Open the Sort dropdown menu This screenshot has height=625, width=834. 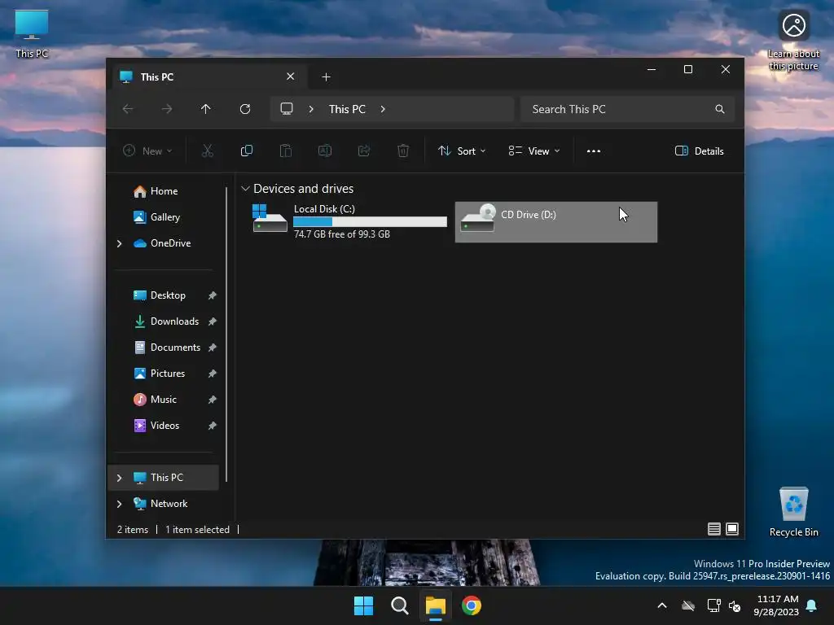pyautogui.click(x=462, y=151)
